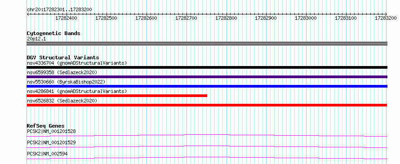Click the PCSK2|NM_001201528 transcript label
This screenshot has width=400, height=164.
tap(51, 131)
